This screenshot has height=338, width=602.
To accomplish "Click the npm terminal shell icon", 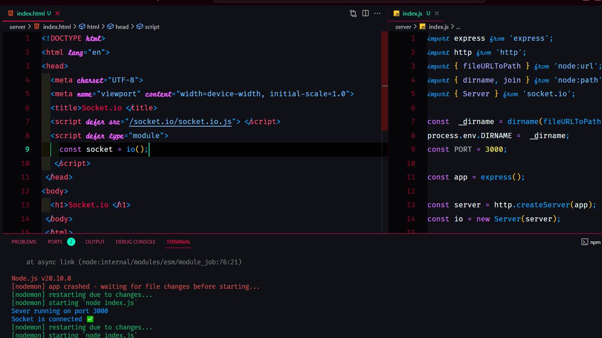I will pos(584,242).
